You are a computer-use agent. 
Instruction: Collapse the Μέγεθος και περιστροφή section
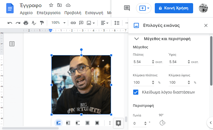[137, 39]
